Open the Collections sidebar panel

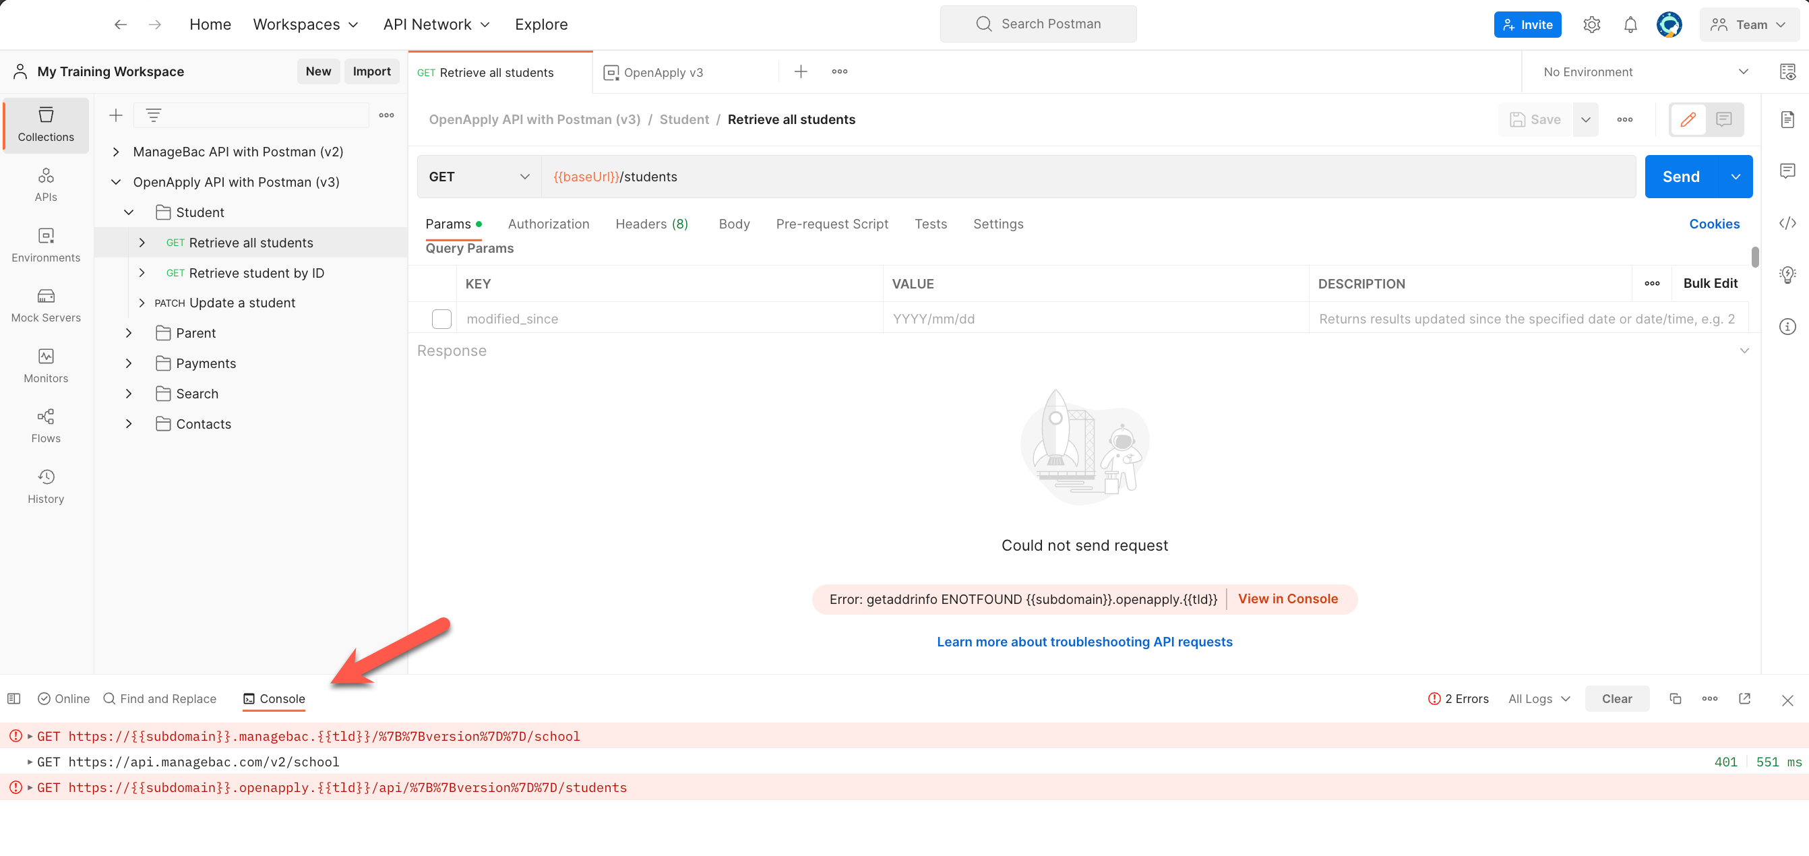46,125
